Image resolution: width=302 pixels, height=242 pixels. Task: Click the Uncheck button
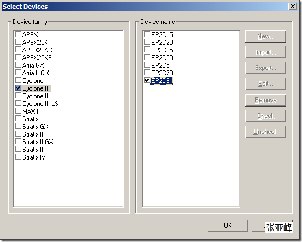265,132
